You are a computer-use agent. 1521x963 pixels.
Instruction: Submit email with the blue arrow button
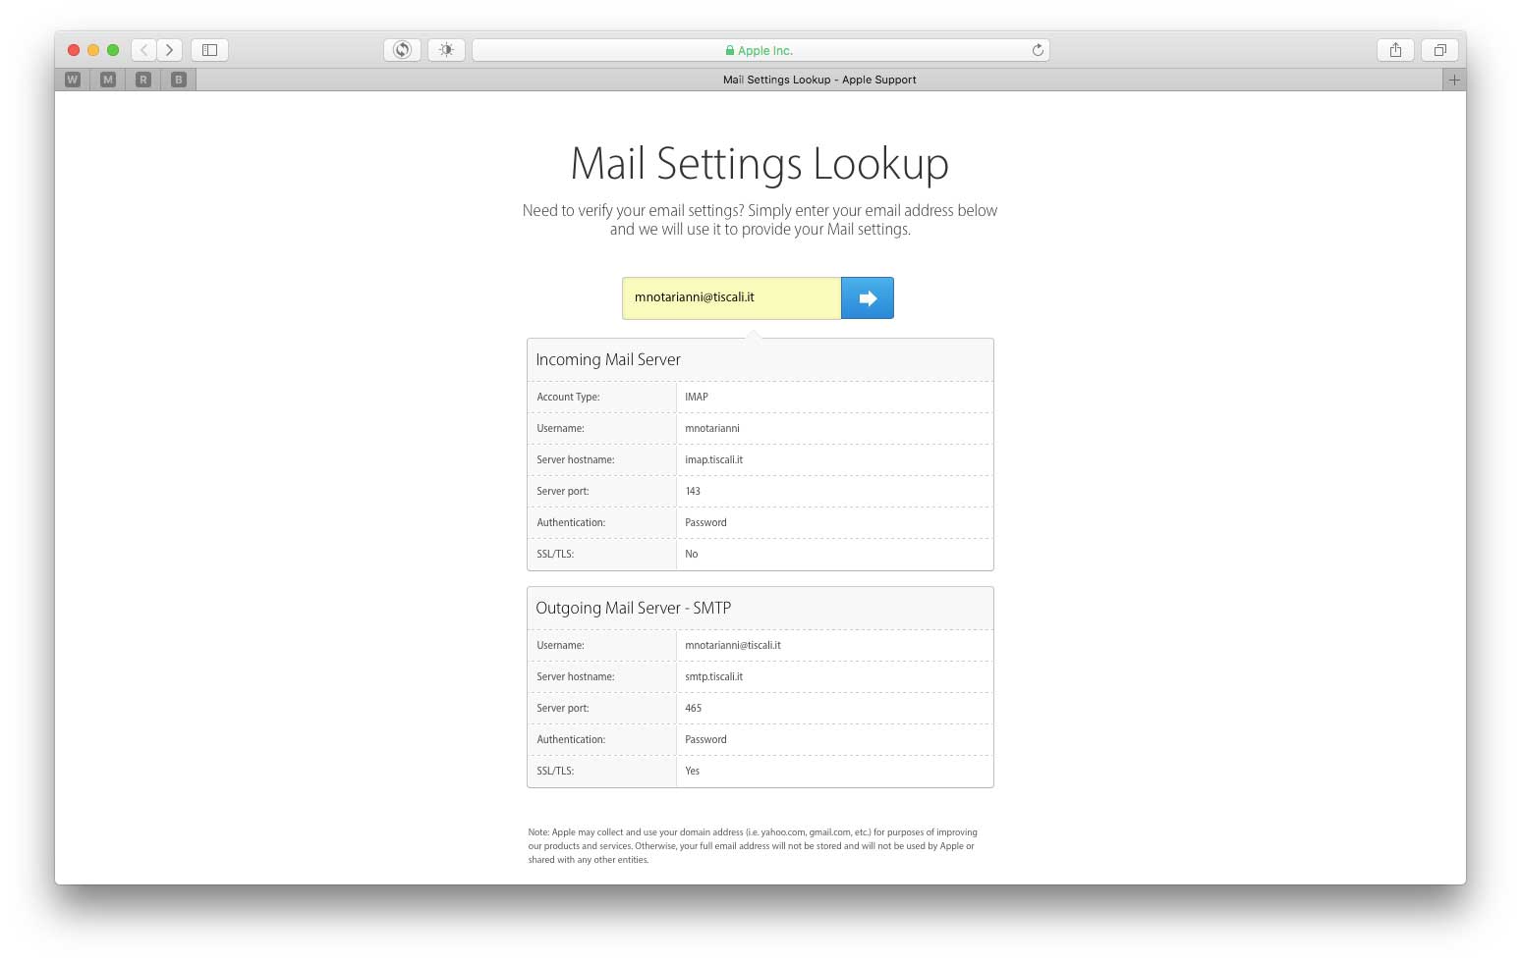(868, 297)
